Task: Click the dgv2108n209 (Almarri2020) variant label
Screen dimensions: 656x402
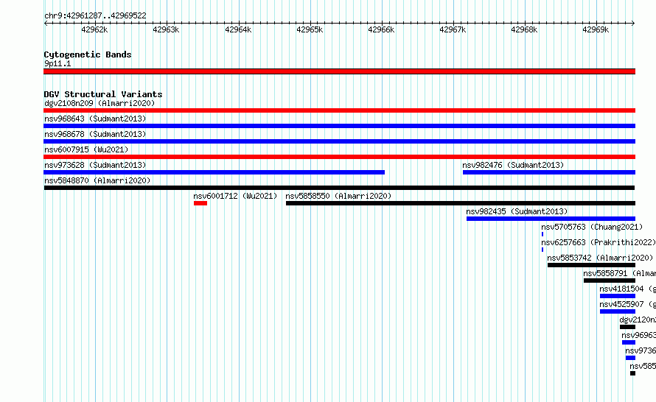Action: click(100, 103)
